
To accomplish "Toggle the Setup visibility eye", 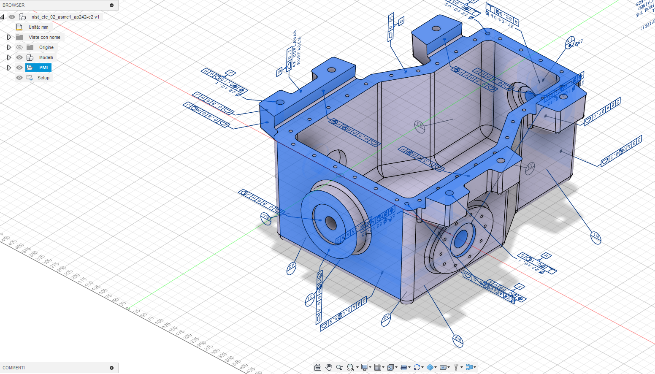I will point(19,78).
